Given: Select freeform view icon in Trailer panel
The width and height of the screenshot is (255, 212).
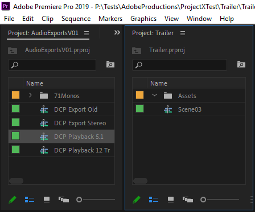Looking at the screenshot, I should 188,200.
